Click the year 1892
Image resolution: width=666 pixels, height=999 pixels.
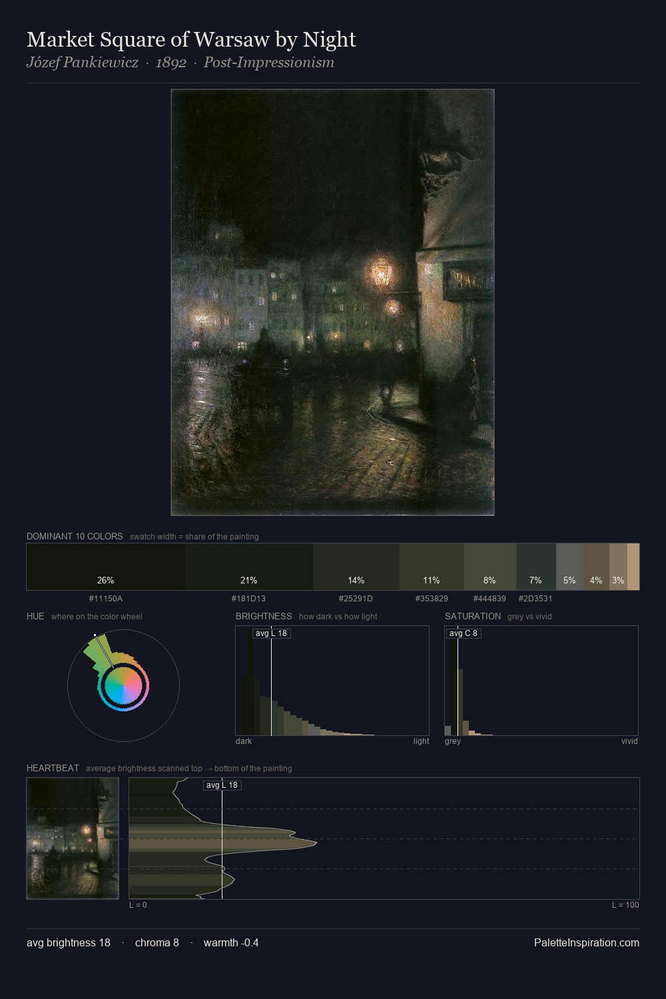tap(170, 63)
